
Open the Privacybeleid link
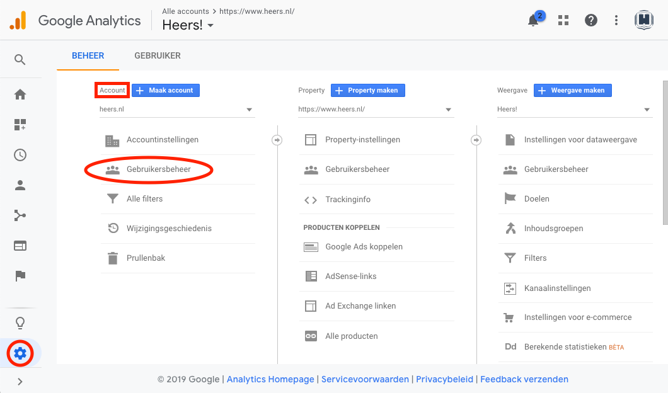point(444,379)
